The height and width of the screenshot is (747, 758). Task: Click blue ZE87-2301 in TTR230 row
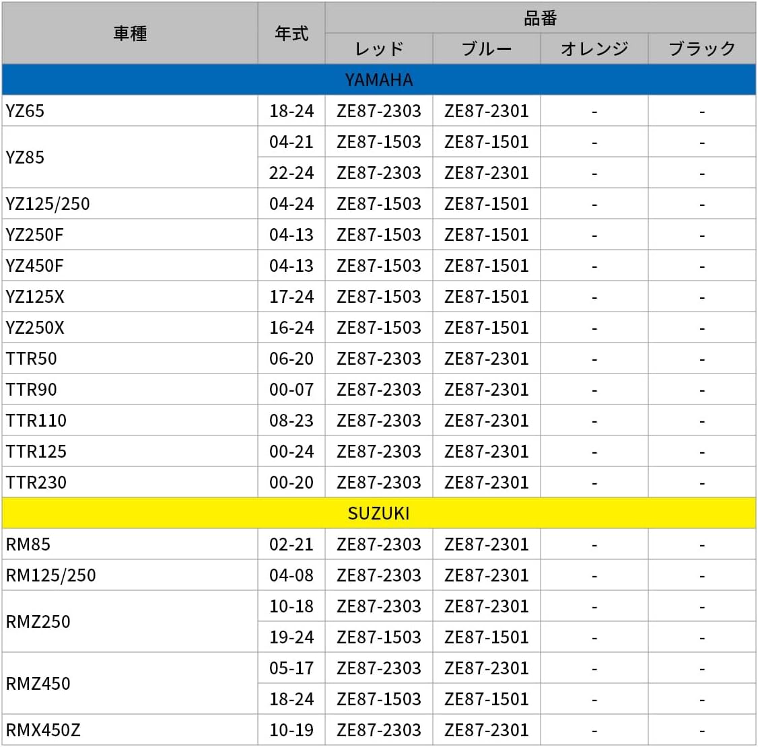click(x=486, y=483)
